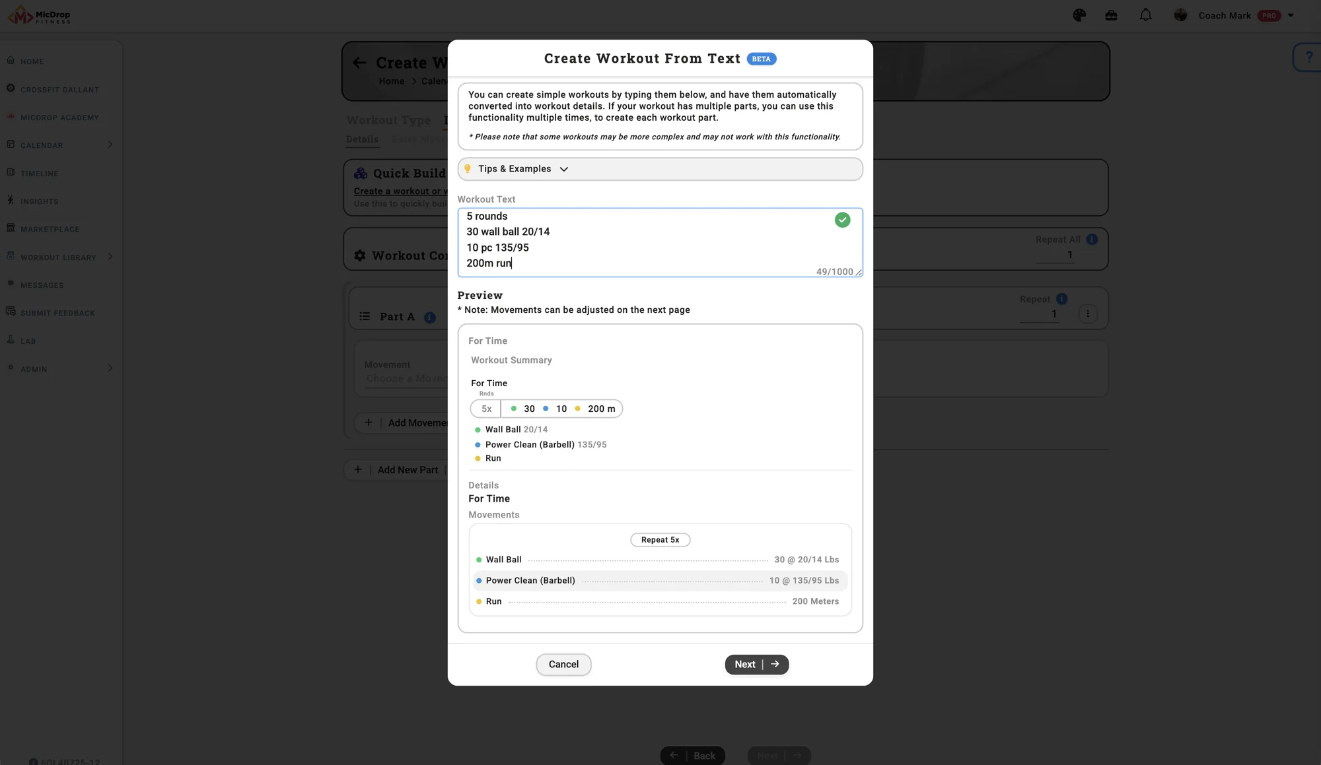Click the MicDrop Fitness logo
The height and width of the screenshot is (765, 1321).
39,15
